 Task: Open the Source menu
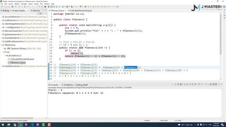[11, 4]
